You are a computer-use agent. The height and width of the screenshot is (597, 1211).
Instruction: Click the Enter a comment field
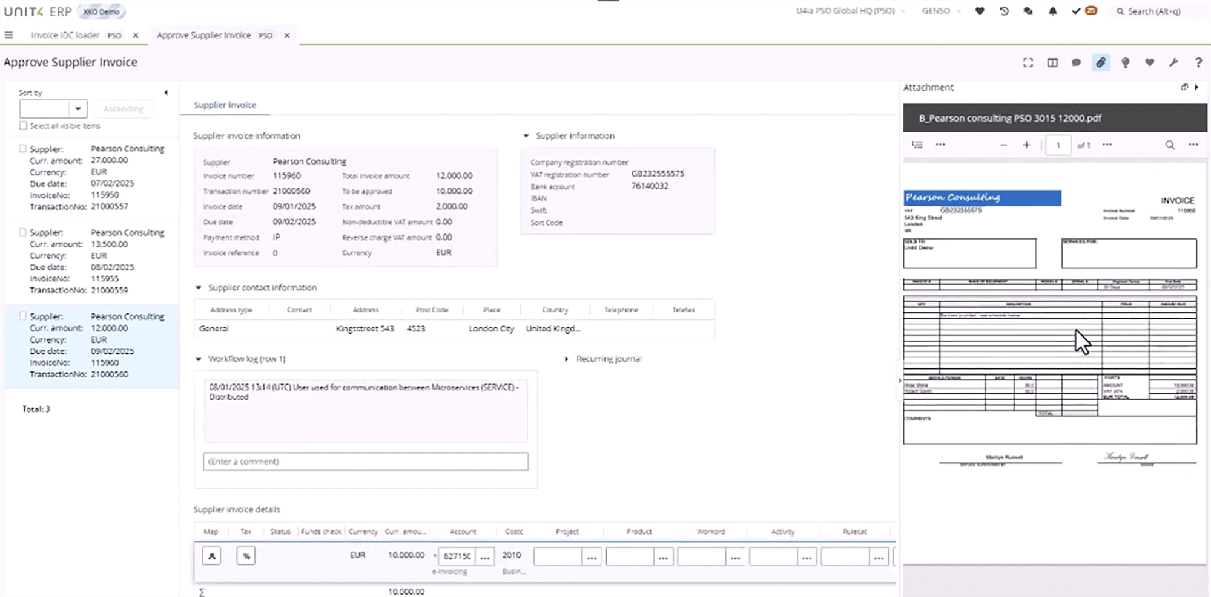coord(366,462)
